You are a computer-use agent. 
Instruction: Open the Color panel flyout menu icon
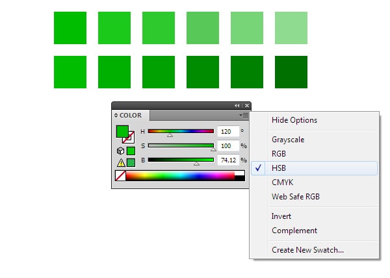pyautogui.click(x=244, y=115)
